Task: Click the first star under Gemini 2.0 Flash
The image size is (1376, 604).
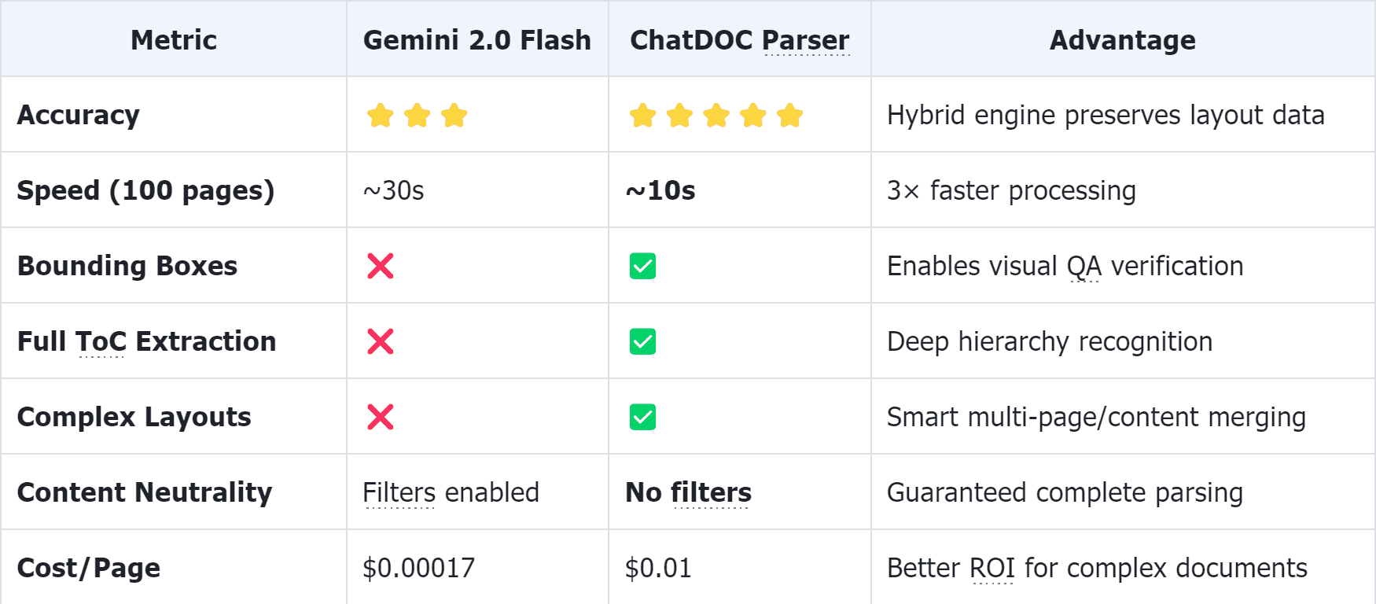Action: pyautogui.click(x=381, y=116)
